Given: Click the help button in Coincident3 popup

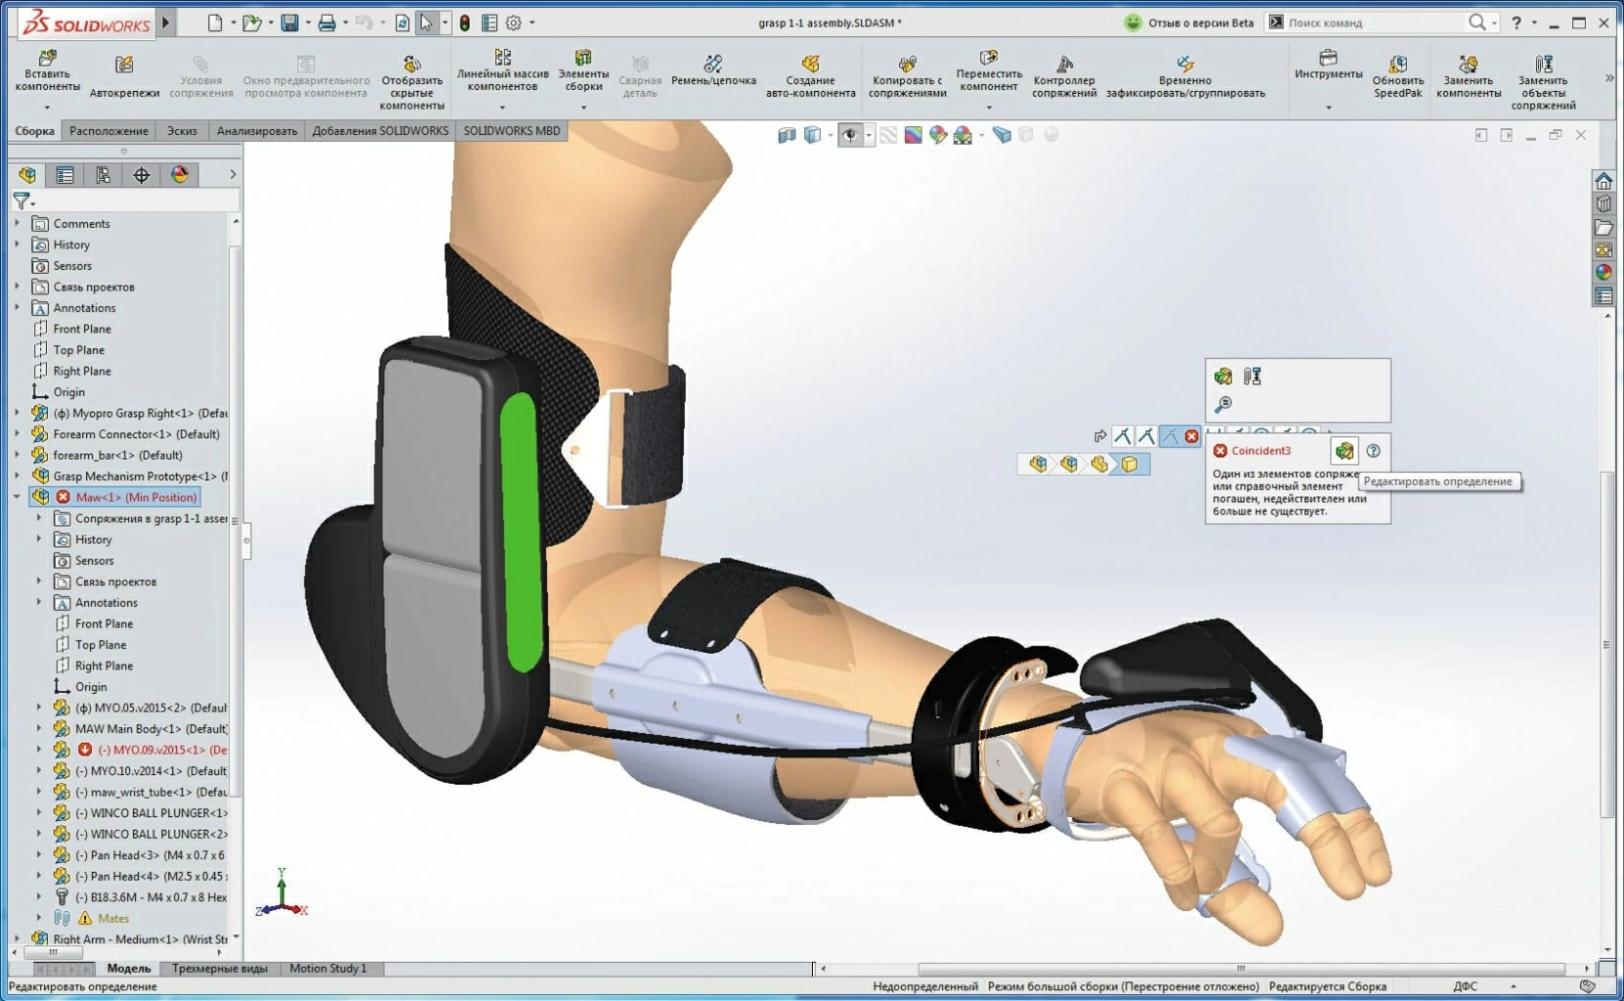Looking at the screenshot, I should coord(1374,451).
